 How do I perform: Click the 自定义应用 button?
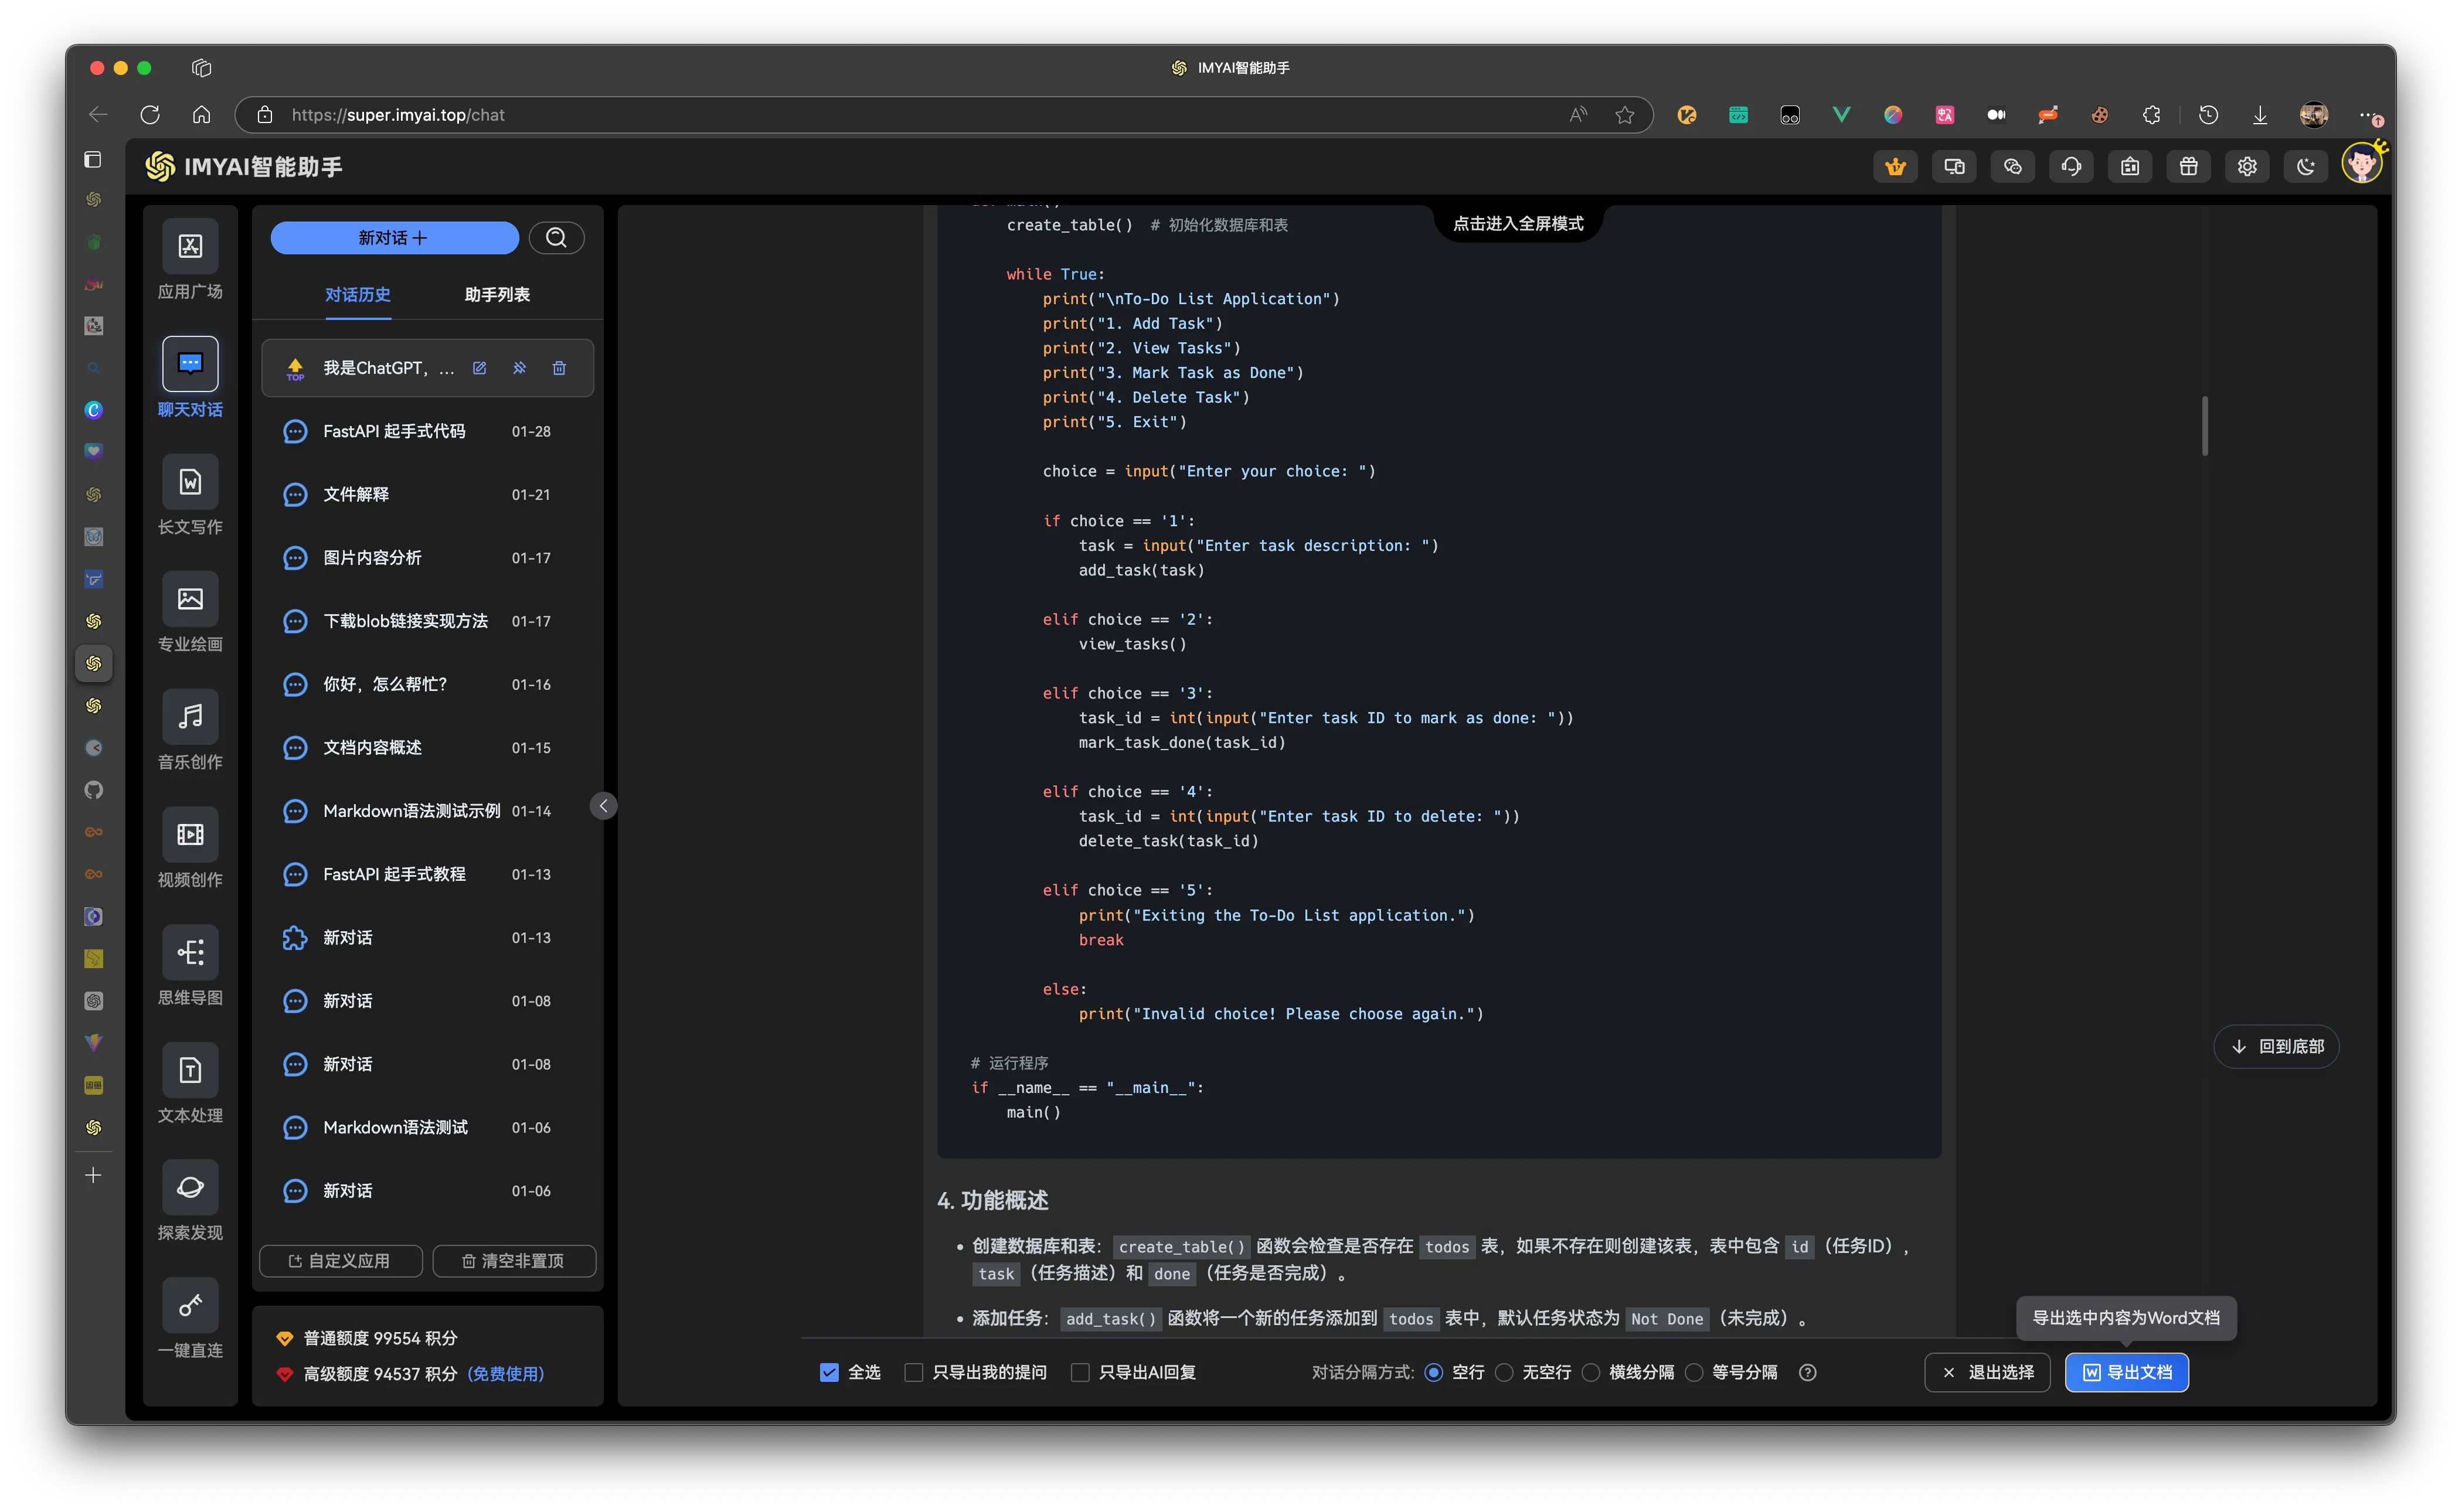(340, 1260)
